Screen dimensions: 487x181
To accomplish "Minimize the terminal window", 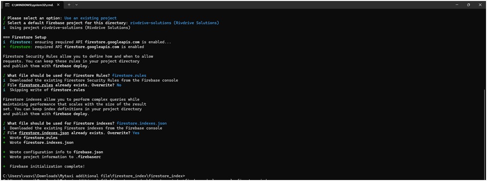I will click(x=457, y=5).
